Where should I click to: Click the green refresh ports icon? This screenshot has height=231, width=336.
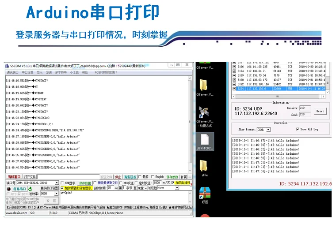coord(30,189)
